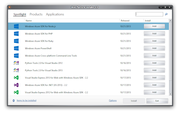Viewport: 181px width, 115px height.
Task: Click the Windows logo icon beside Windows Azure PowerShell
Action: 16,48
